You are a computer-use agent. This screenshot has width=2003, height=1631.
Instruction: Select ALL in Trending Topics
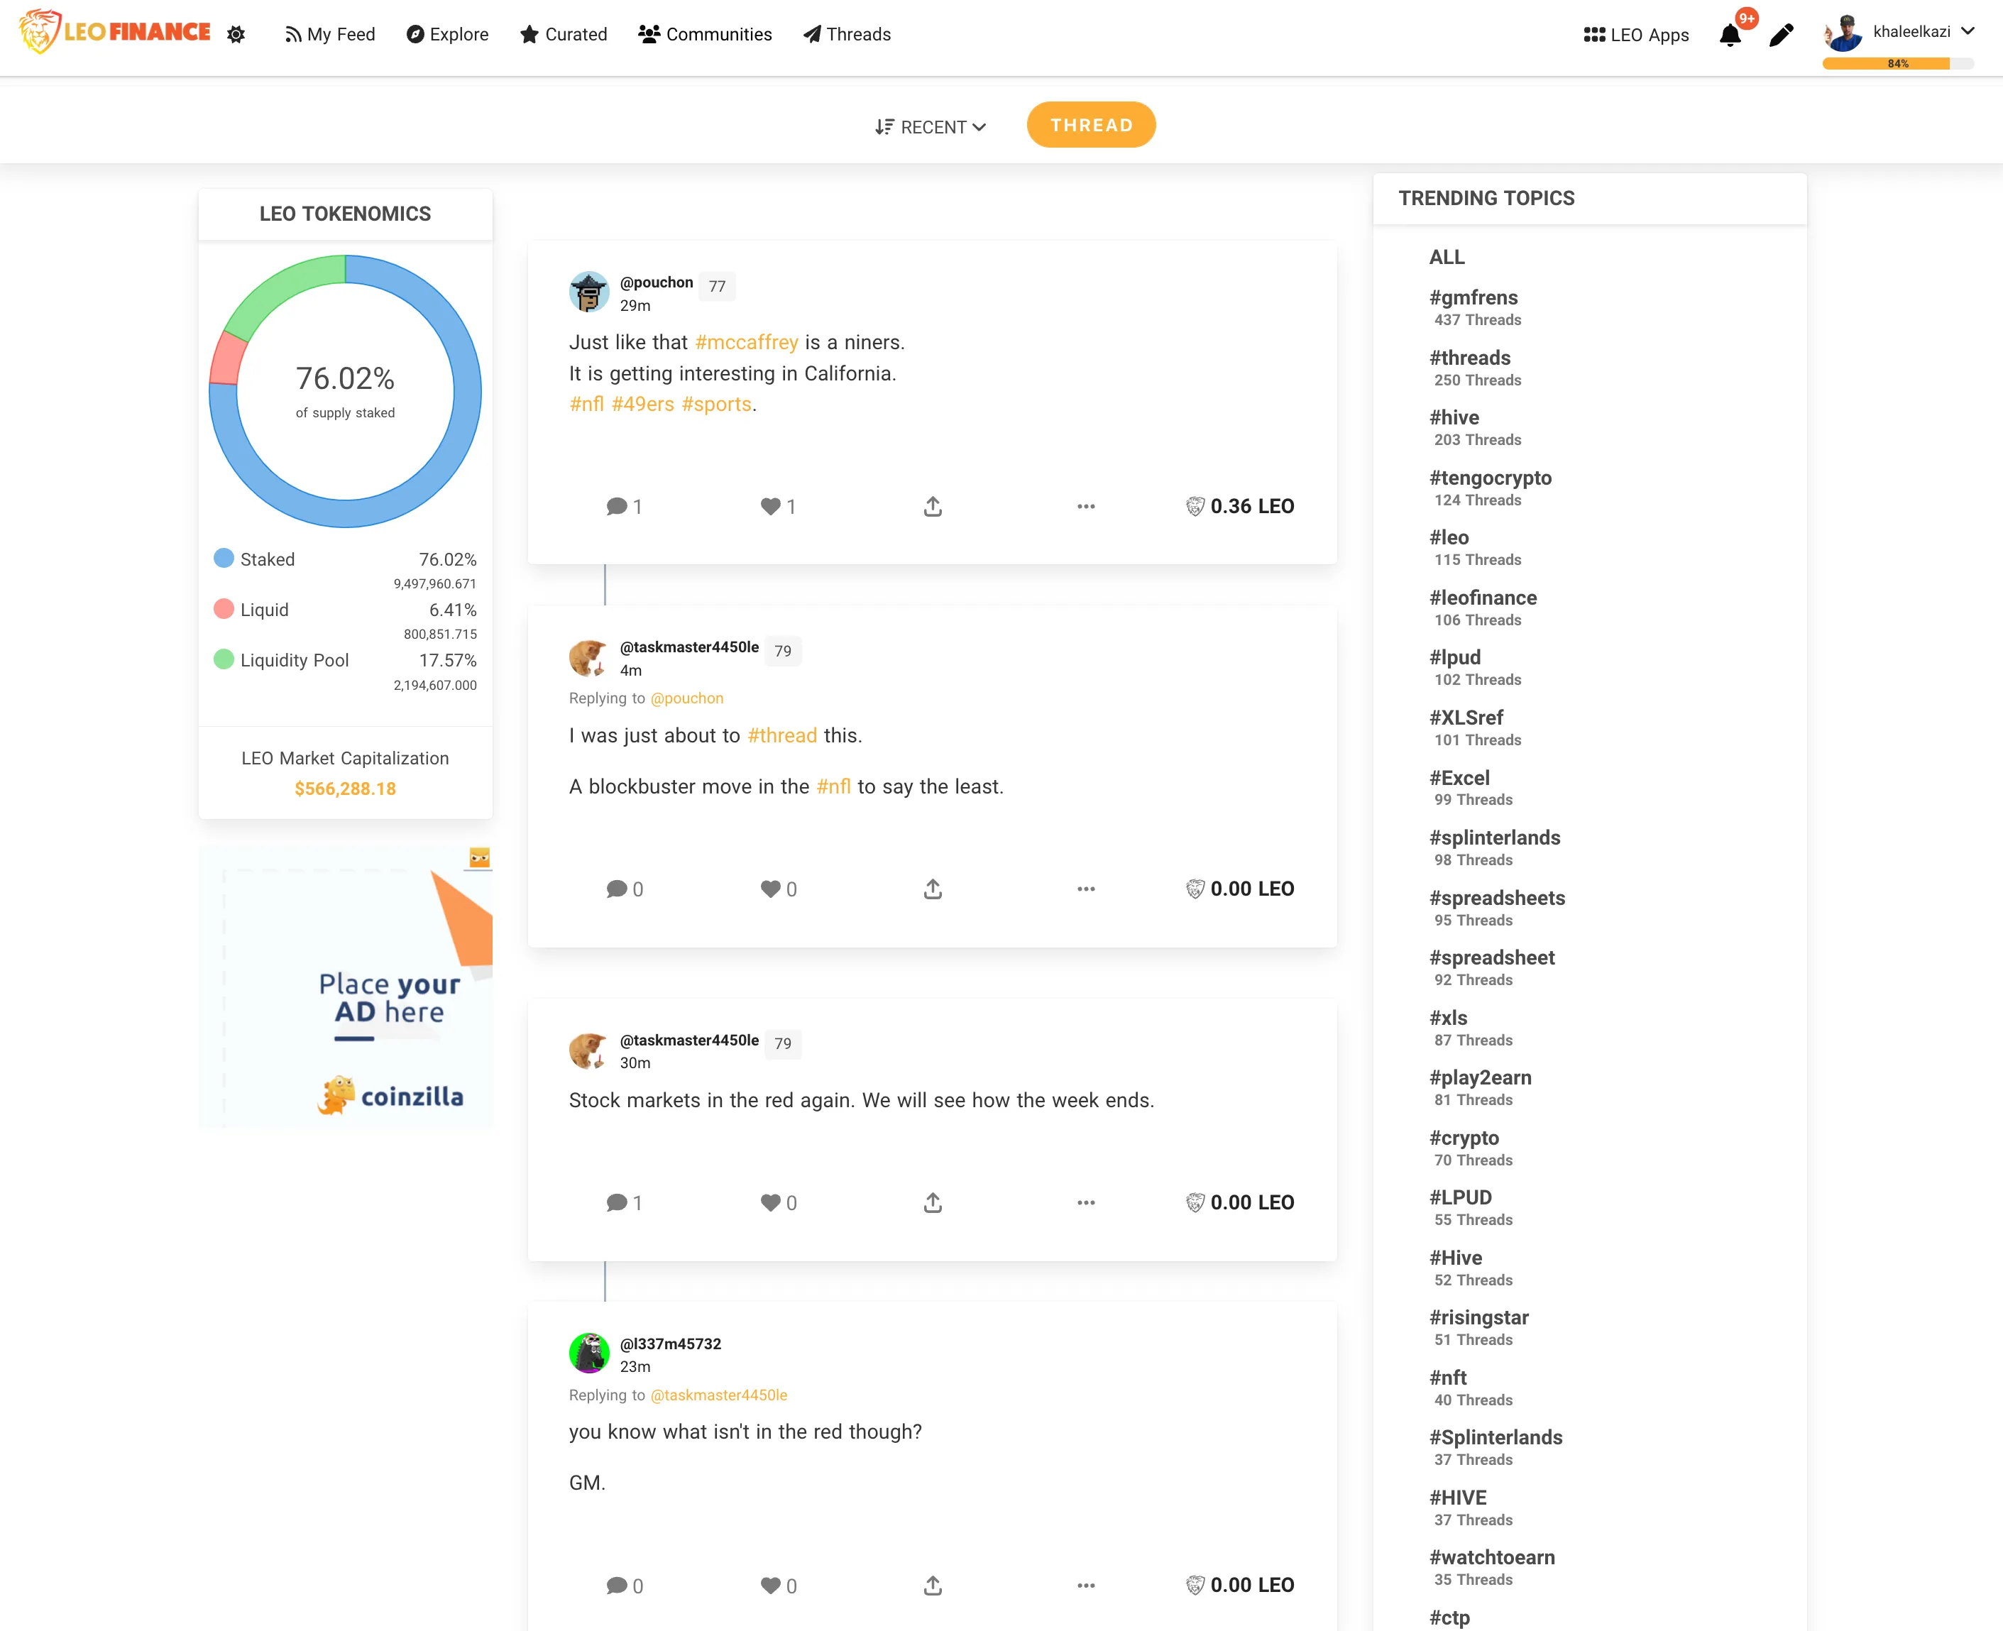click(x=1446, y=258)
